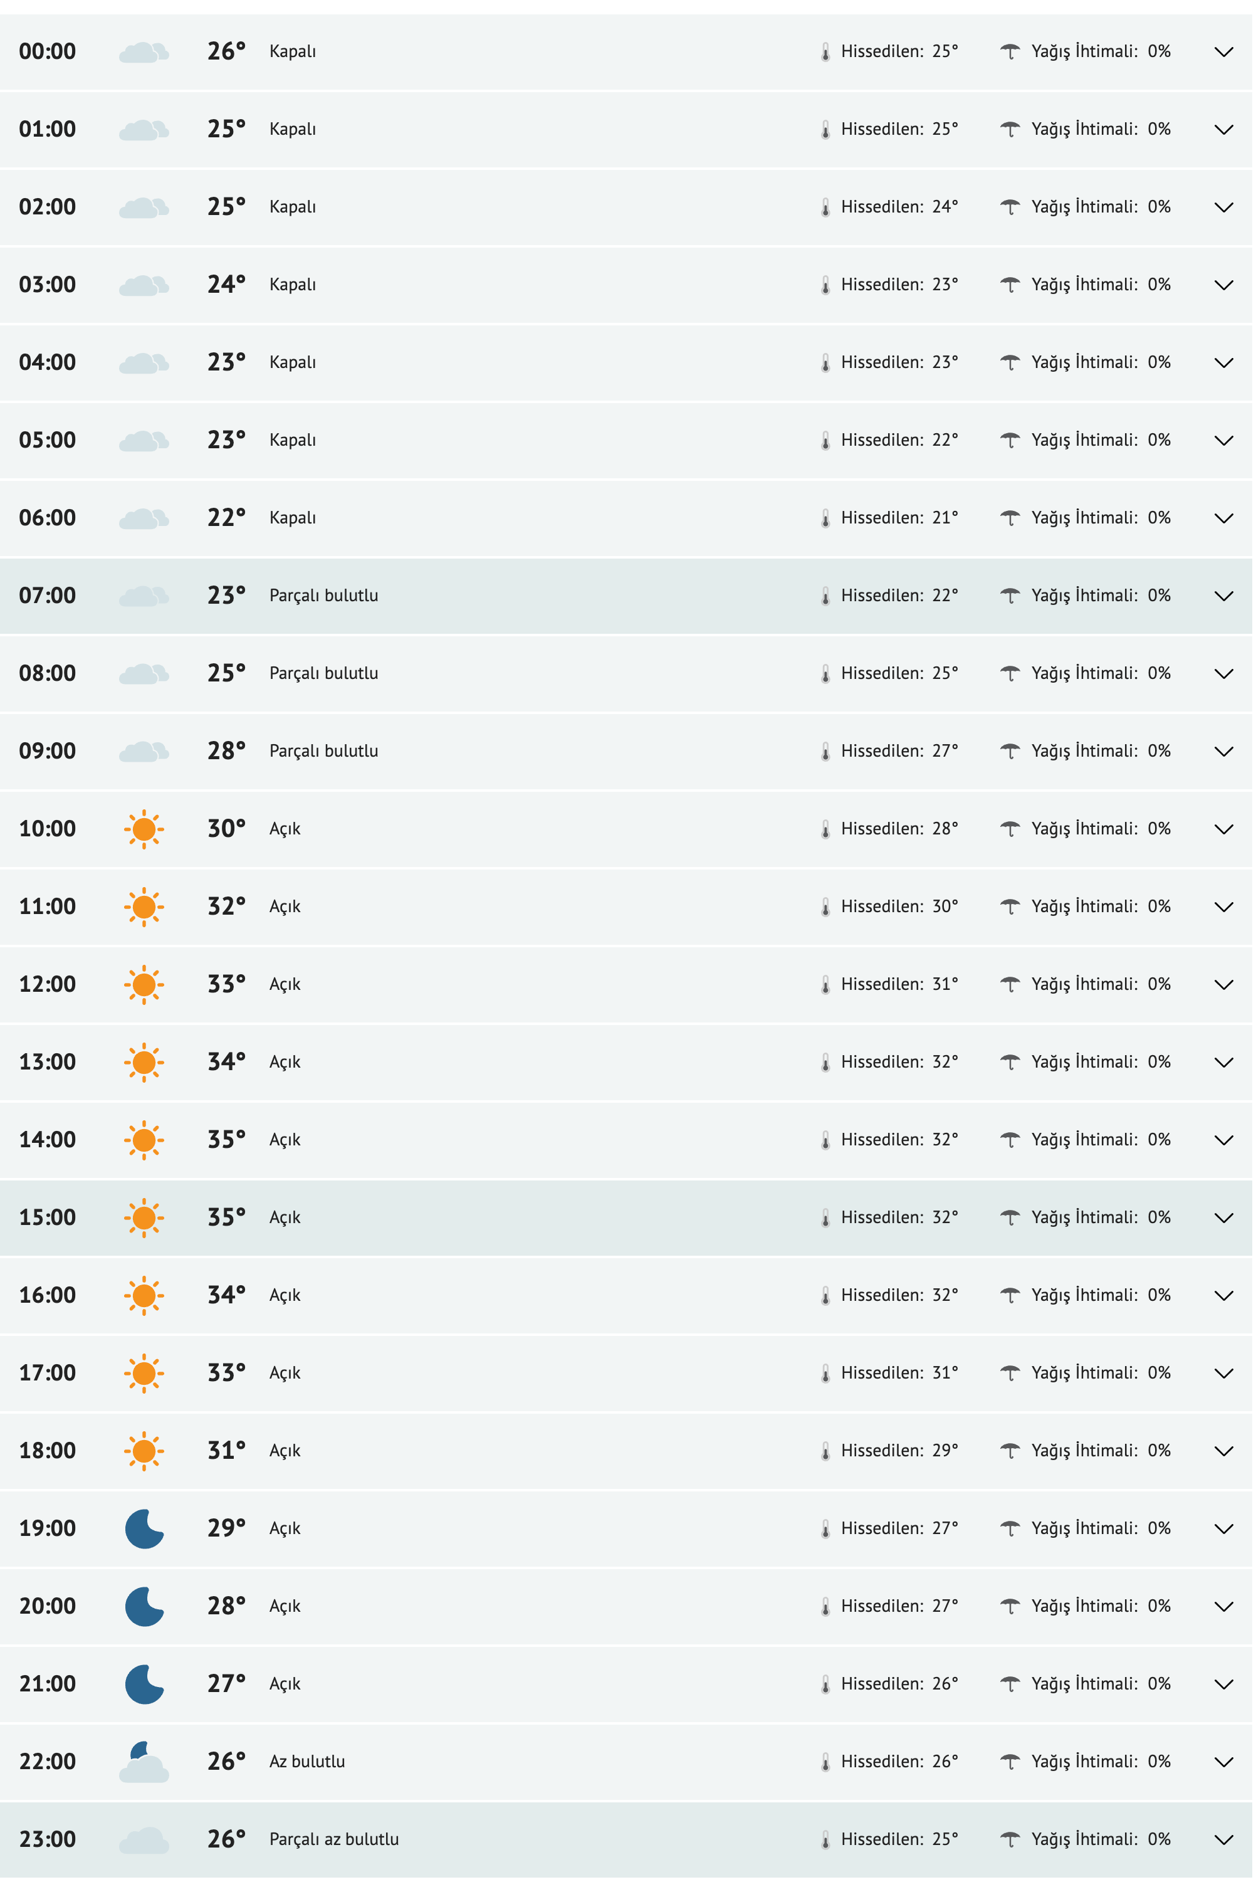The image size is (1256, 1882).
Task: Click the sun icon for 10:00
Action: 145,829
